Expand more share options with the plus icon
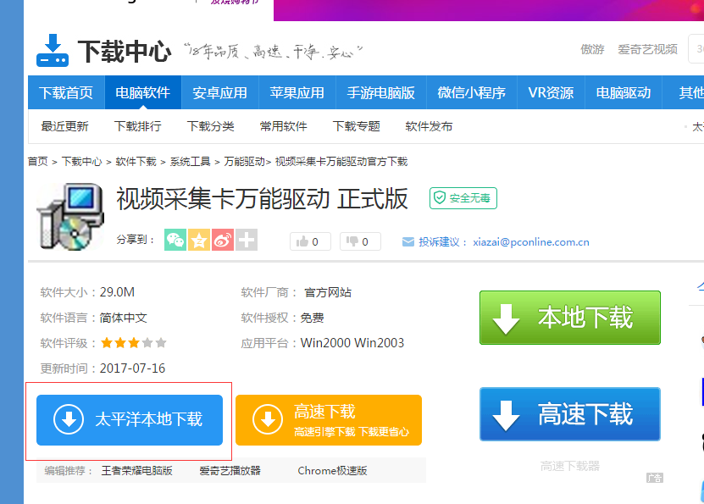This screenshot has width=704, height=504. point(245,240)
